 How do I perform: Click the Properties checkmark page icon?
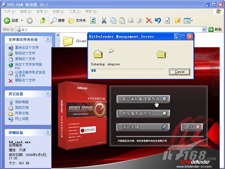(x=167, y=20)
